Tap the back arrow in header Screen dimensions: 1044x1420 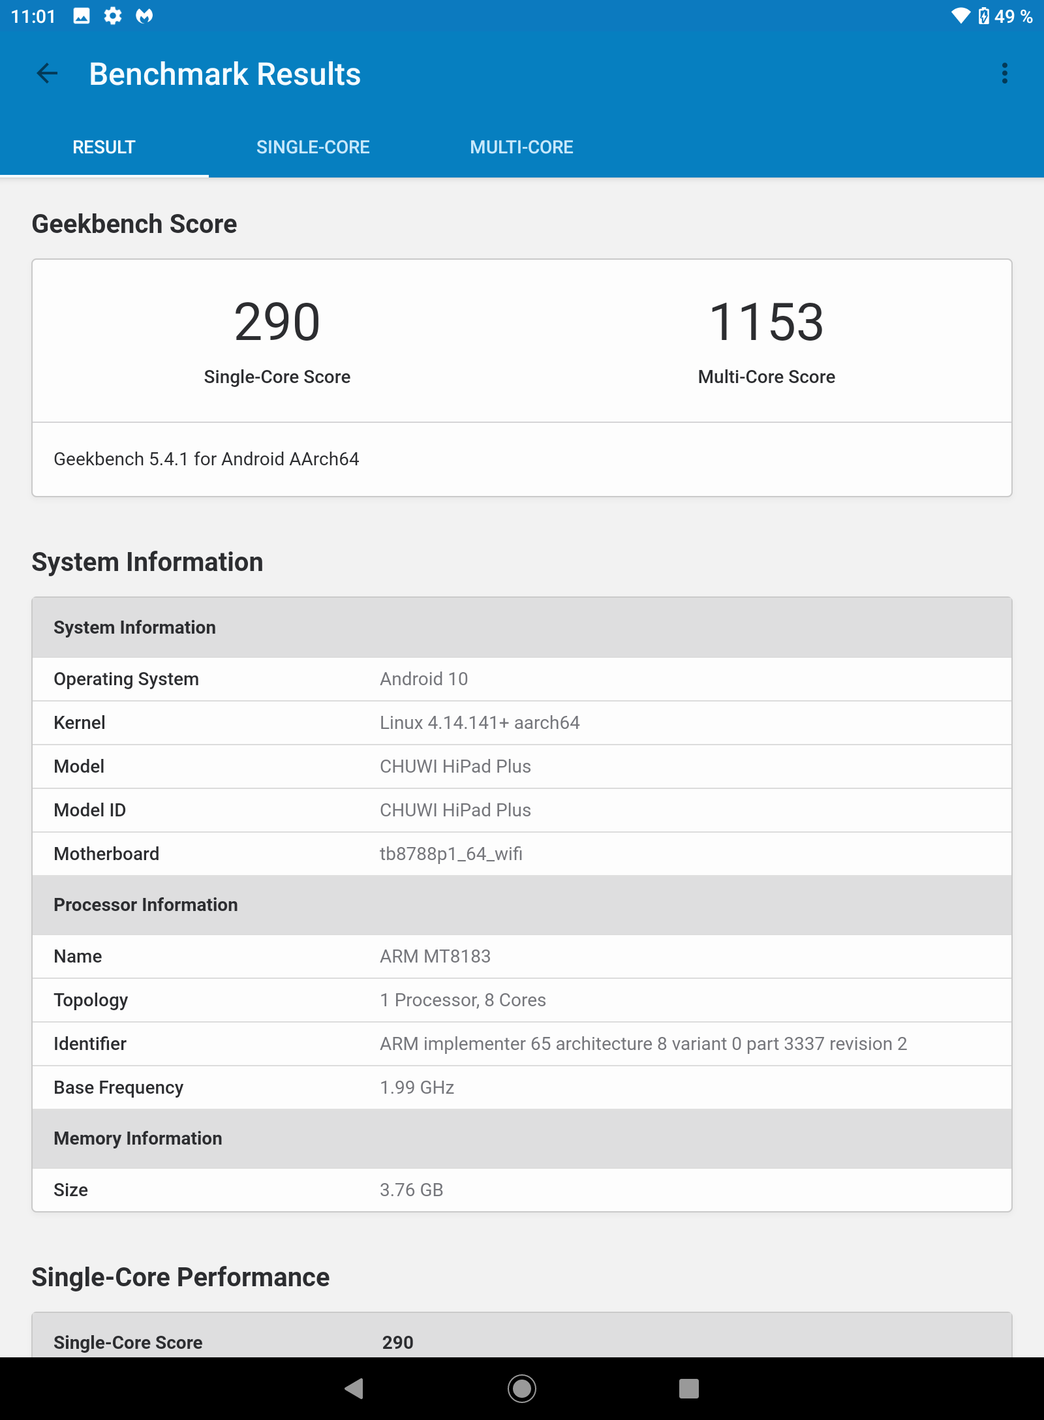[47, 73]
